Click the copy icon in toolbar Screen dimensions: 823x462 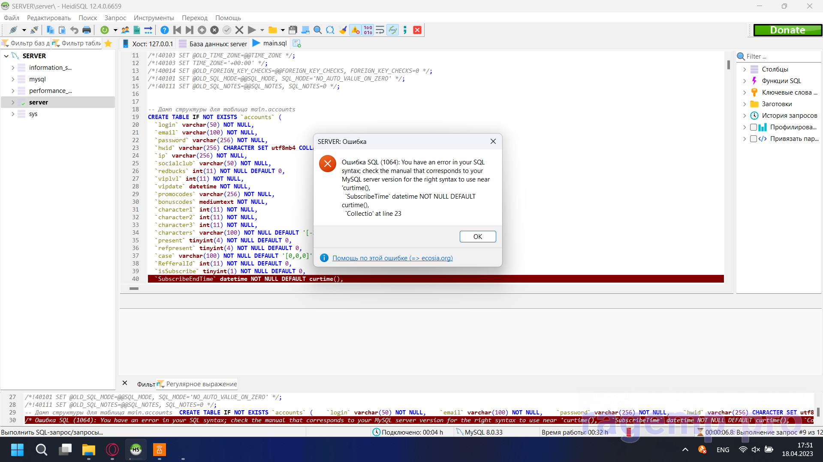(50, 30)
